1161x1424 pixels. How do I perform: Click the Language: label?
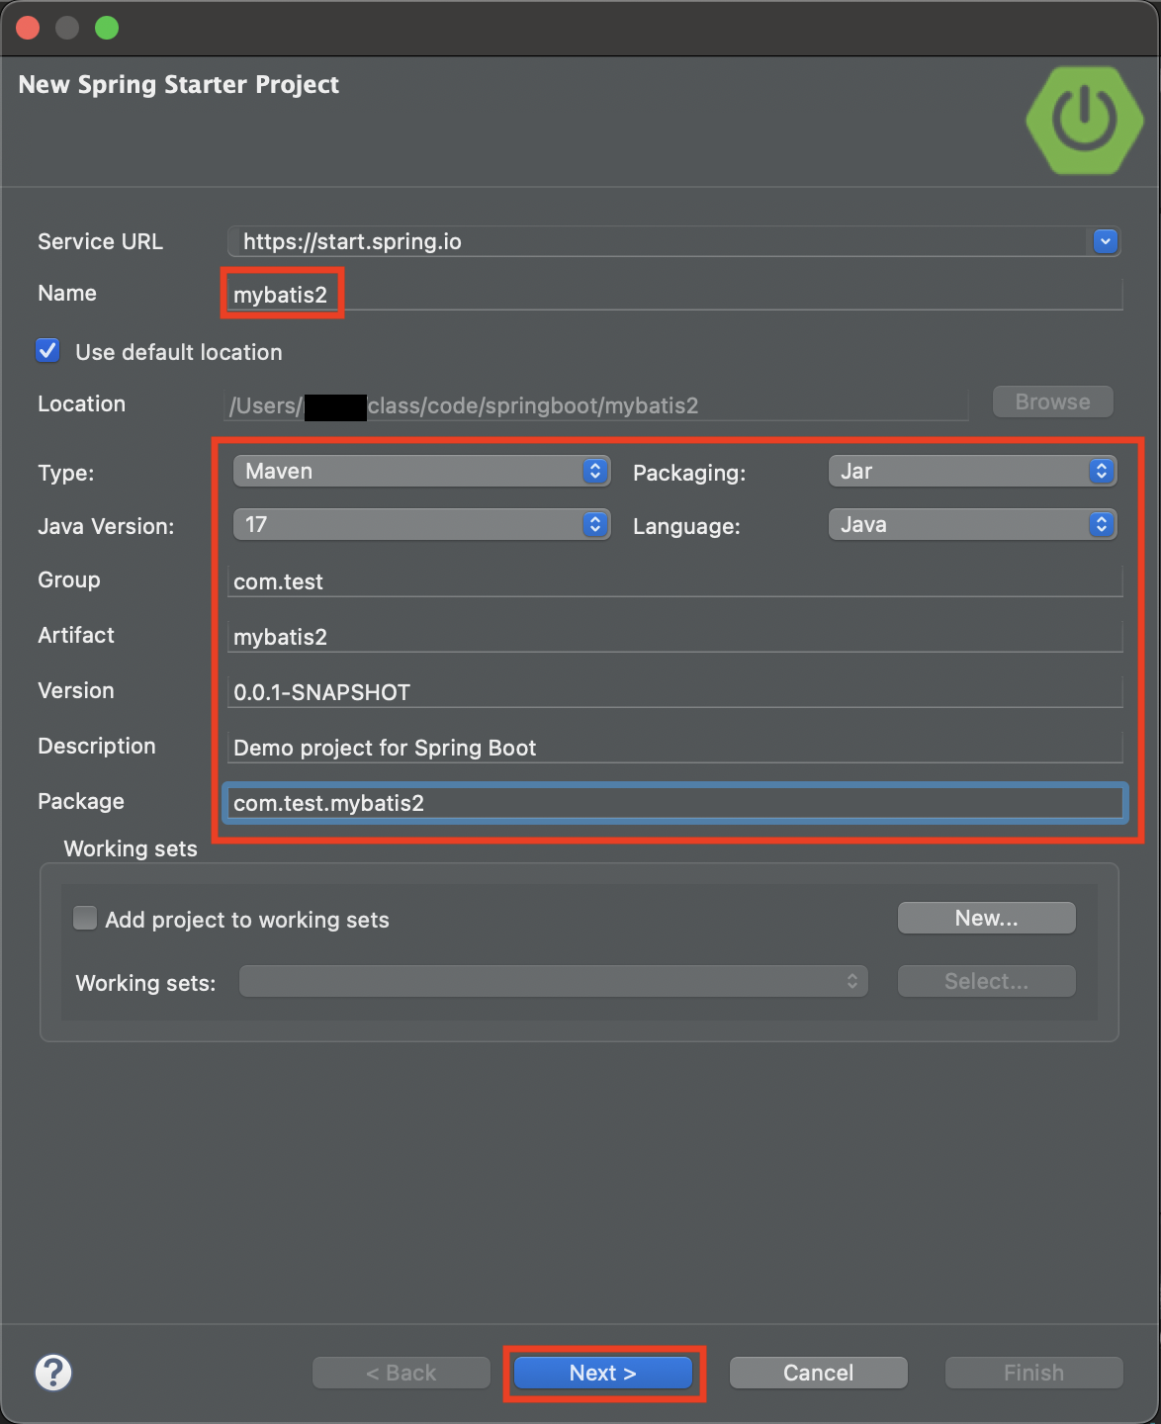[686, 526]
